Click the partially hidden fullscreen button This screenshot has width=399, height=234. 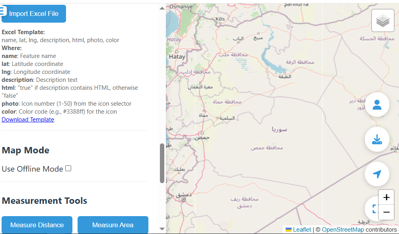[372, 209]
